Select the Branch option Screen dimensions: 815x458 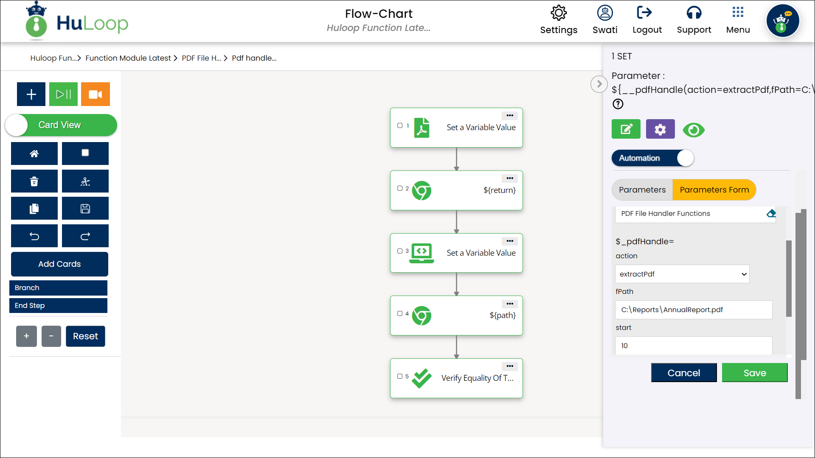pos(58,288)
